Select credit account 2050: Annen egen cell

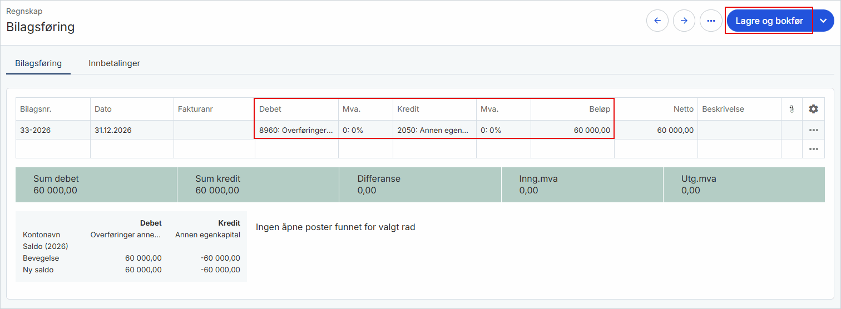434,130
